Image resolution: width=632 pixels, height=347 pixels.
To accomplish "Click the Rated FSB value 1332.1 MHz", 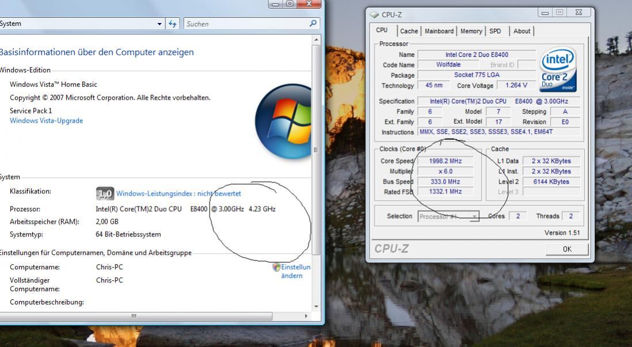I will click(445, 192).
